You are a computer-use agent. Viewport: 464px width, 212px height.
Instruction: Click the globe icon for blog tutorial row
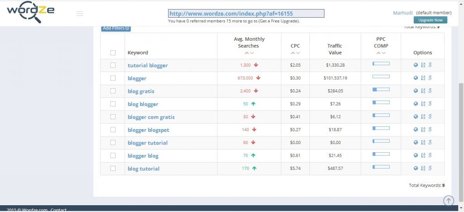click(x=416, y=169)
